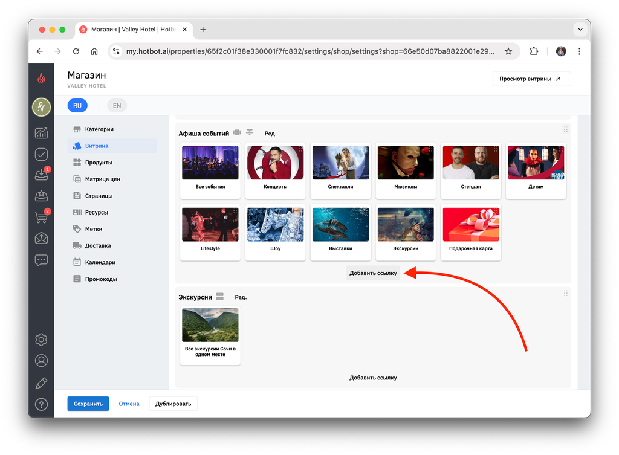The image size is (619, 455).
Task: Go to browser home page icon
Action: pos(94,51)
